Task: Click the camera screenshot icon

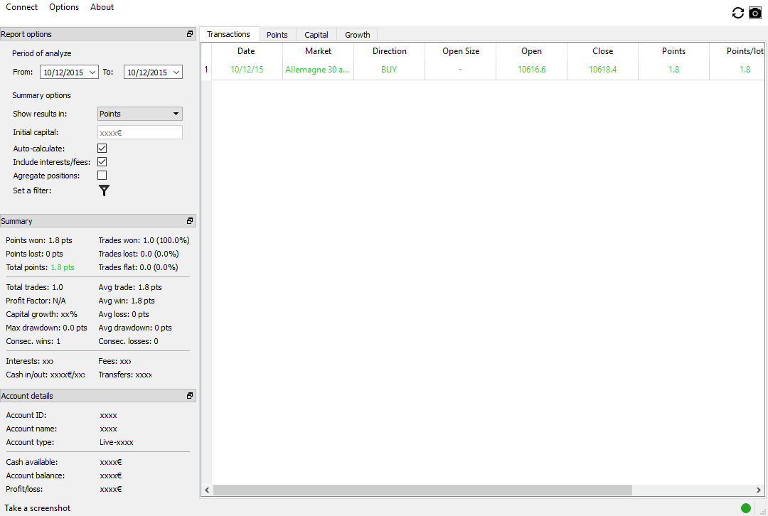Action: coord(755,13)
